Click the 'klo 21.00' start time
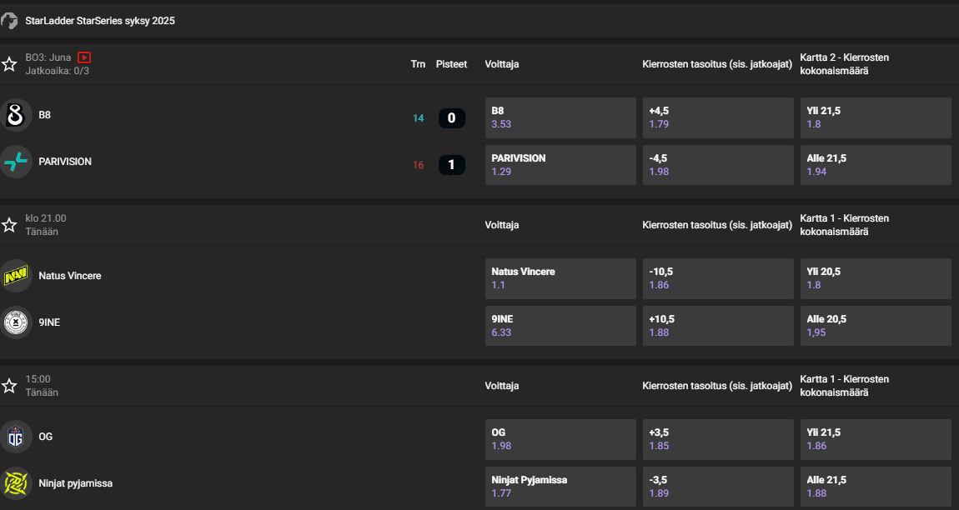Viewport: 959px width, 510px height. pyautogui.click(x=46, y=218)
